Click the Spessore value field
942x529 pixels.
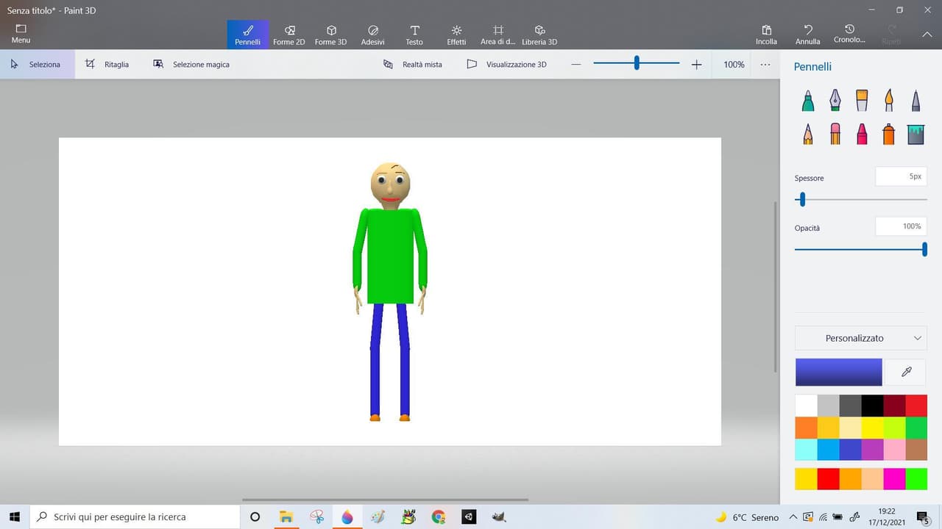pos(901,177)
